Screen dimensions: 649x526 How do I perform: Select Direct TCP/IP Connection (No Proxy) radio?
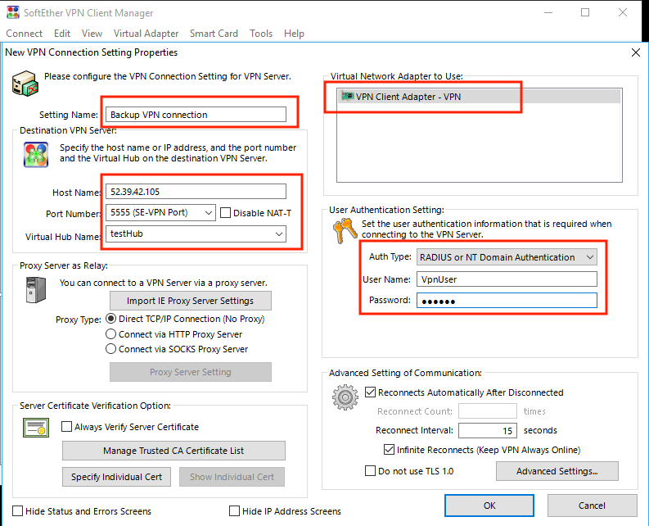(111, 319)
